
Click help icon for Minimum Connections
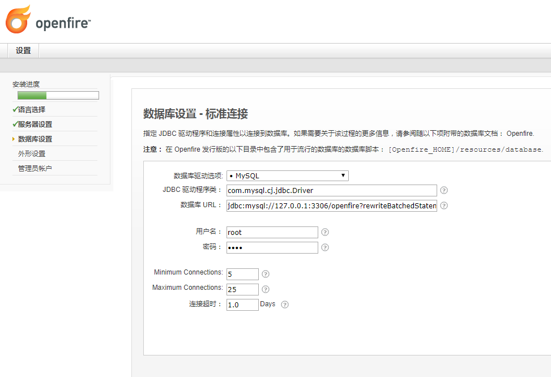[x=266, y=274]
